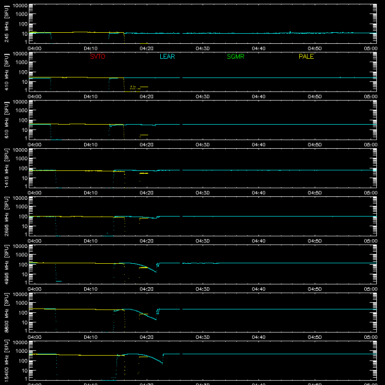
Task: Click the lowest point of the cyan dip in the 4995 MHz panel
Action: tap(156, 272)
